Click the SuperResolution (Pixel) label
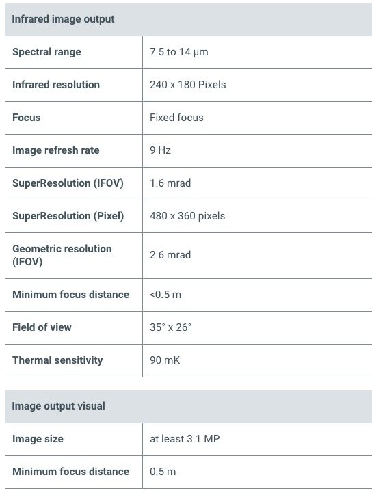The width and height of the screenshot is (372, 495). click(68, 216)
